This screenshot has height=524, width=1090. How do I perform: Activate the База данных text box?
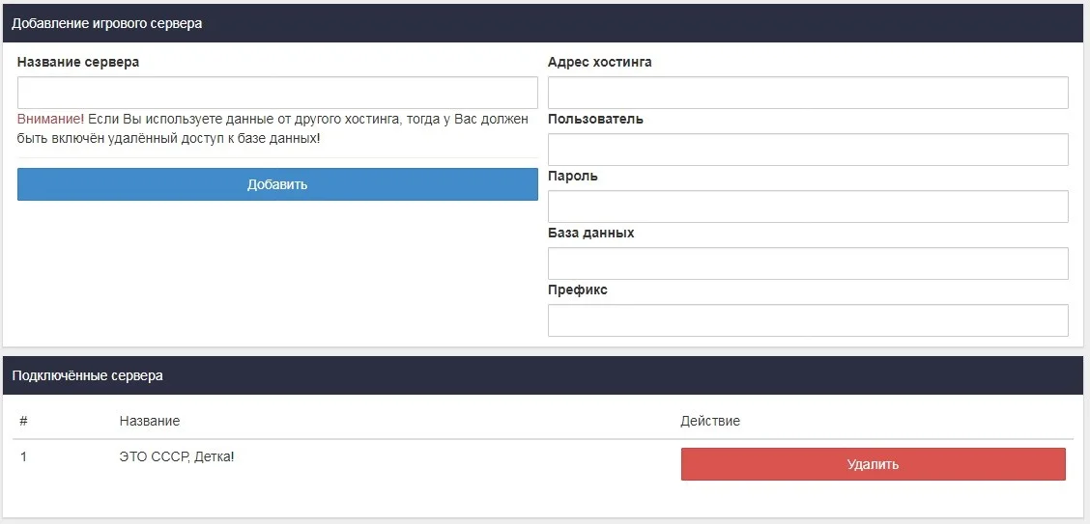(x=807, y=263)
